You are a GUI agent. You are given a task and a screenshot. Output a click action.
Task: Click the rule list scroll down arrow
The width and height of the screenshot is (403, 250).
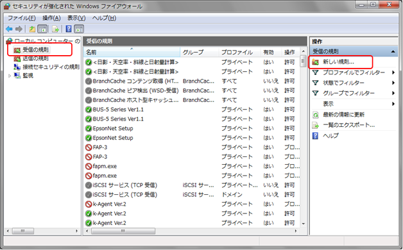304,224
